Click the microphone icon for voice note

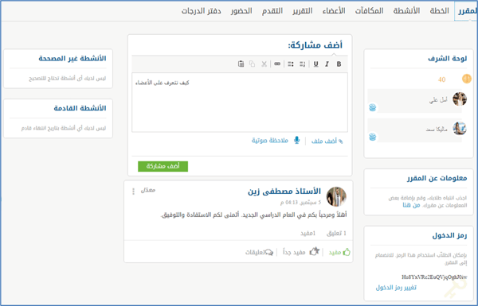pyautogui.click(x=296, y=141)
